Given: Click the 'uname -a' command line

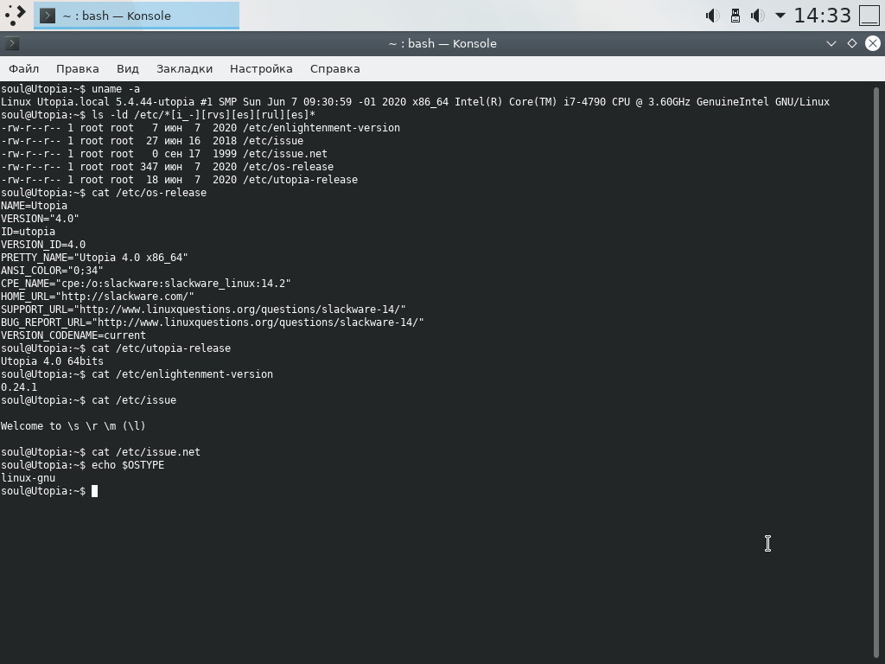Looking at the screenshot, I should (x=71, y=89).
